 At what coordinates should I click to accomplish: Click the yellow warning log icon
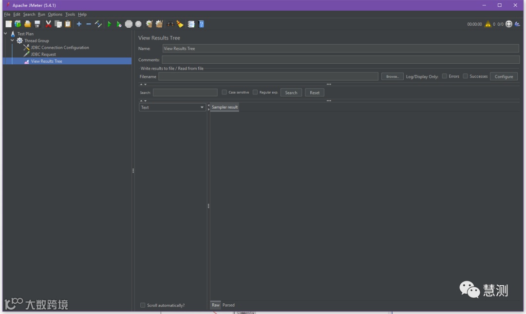[488, 24]
